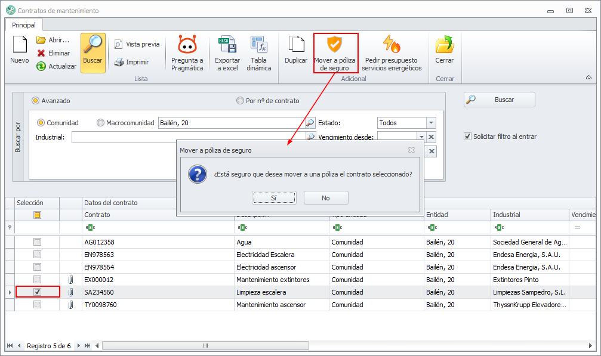Click the Contrato column filter ABC icon
601x356 pixels.
pos(90,228)
